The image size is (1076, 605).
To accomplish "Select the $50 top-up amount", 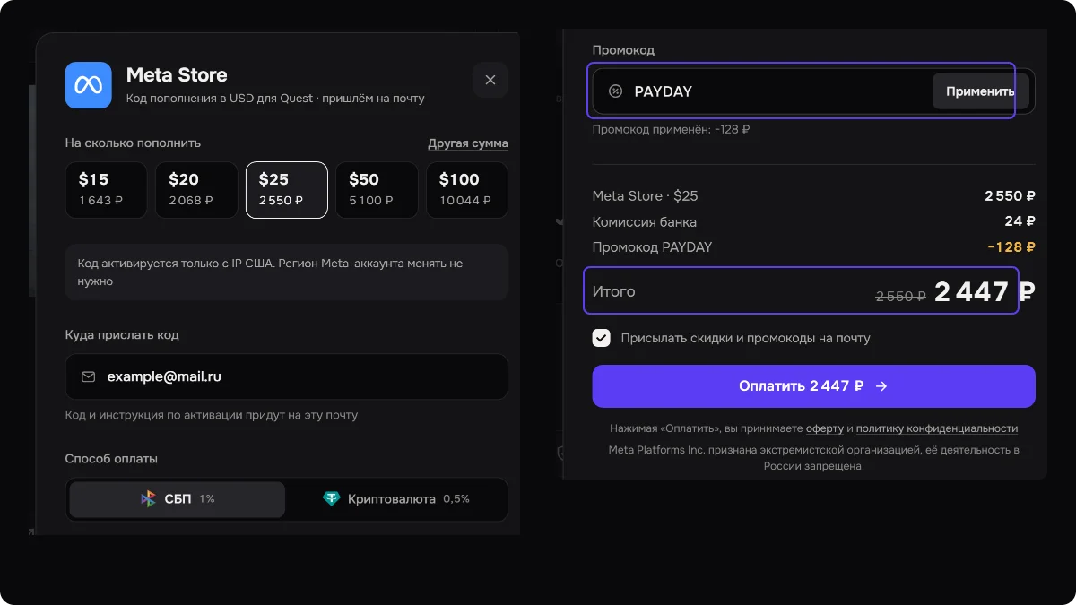I will (x=377, y=190).
